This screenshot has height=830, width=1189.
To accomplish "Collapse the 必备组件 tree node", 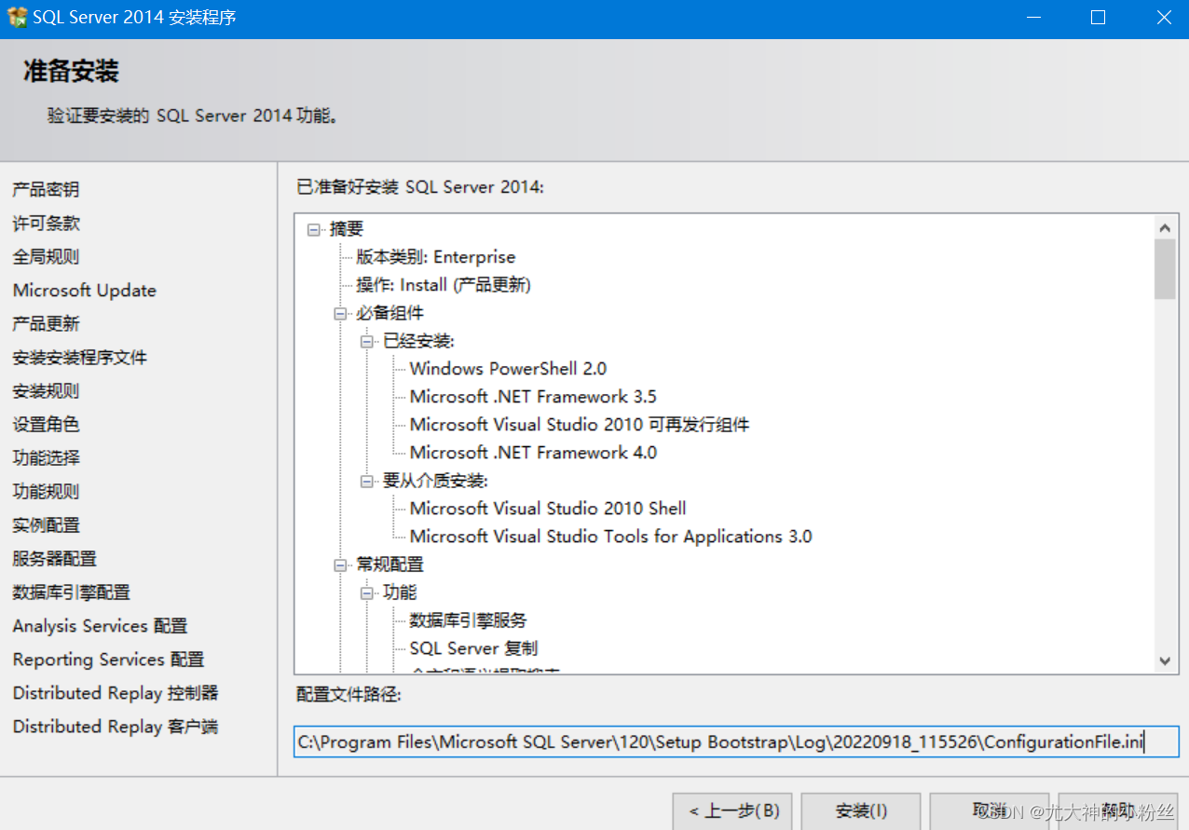I will 339,312.
